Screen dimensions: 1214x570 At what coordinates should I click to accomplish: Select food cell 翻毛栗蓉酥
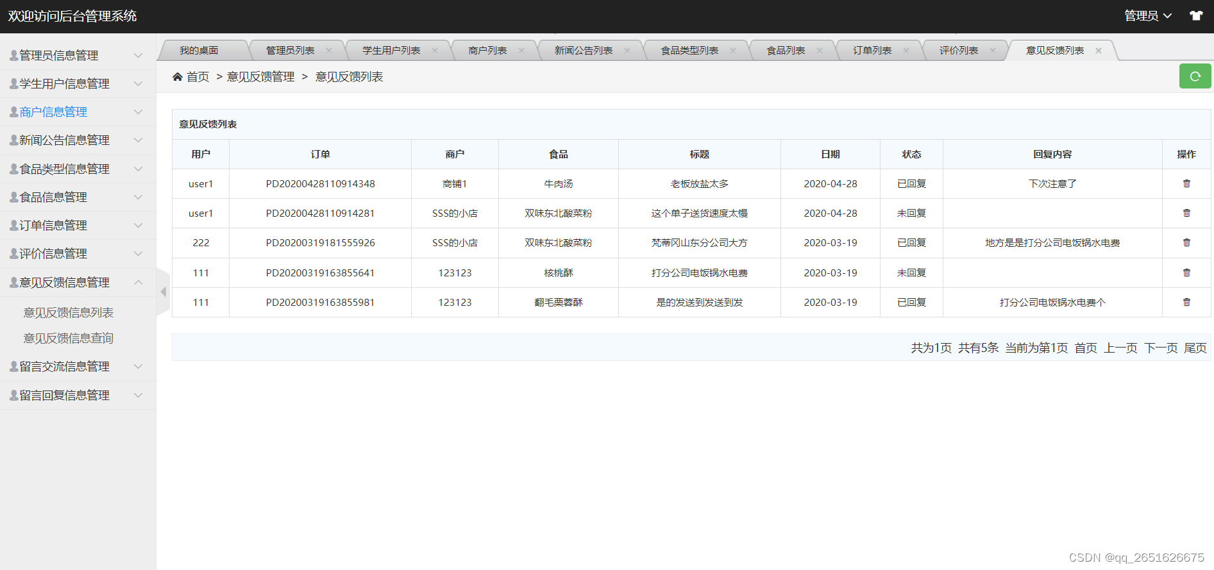pyautogui.click(x=559, y=303)
